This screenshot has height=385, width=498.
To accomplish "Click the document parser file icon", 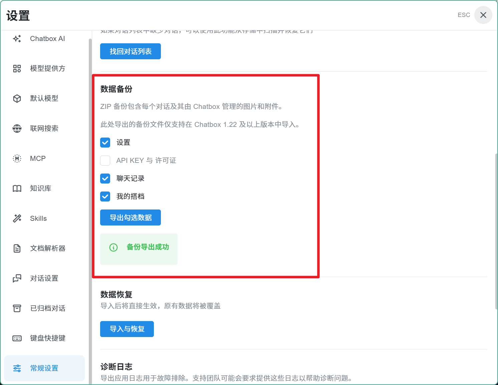I will point(17,248).
